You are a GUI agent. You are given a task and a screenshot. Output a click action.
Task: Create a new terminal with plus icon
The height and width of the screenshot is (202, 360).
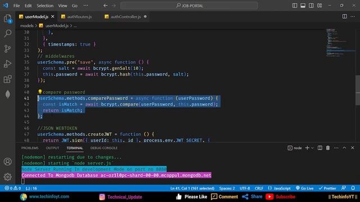coord(307,148)
